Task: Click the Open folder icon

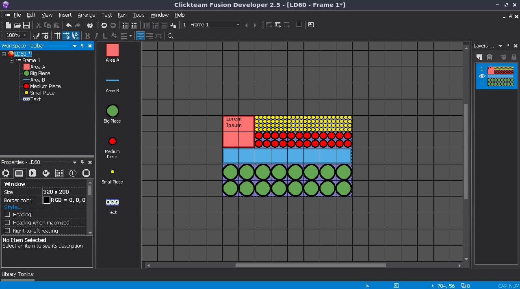Action: click(17, 25)
